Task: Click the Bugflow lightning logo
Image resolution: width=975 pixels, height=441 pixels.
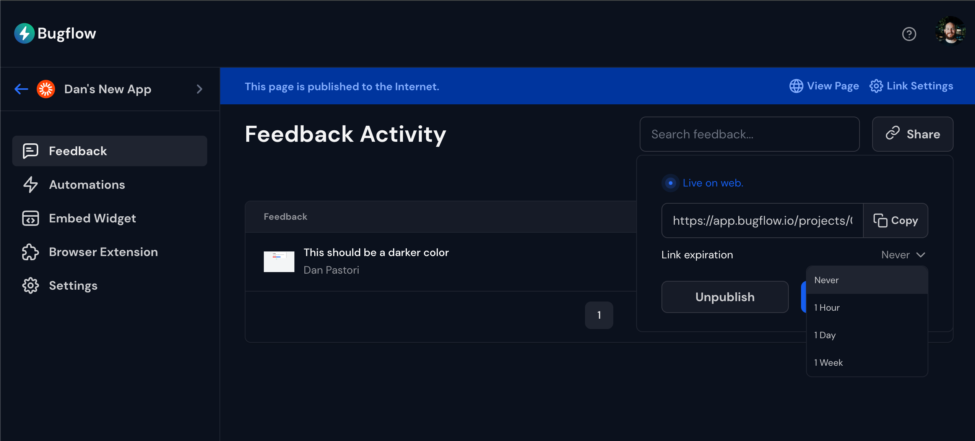Action: 24,34
